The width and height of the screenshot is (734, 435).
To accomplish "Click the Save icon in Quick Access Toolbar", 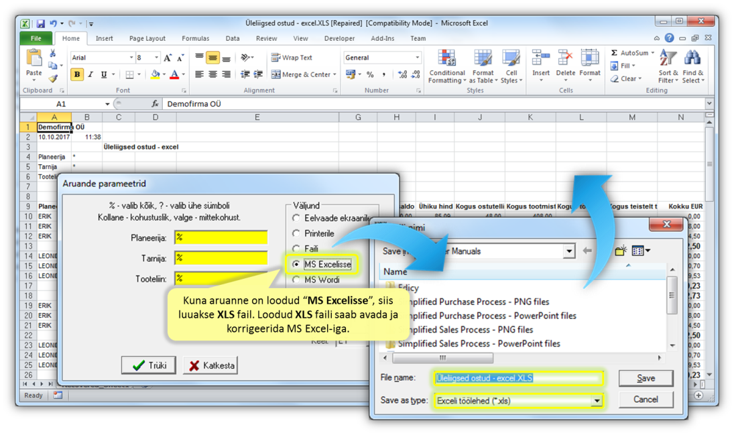I will (x=41, y=23).
